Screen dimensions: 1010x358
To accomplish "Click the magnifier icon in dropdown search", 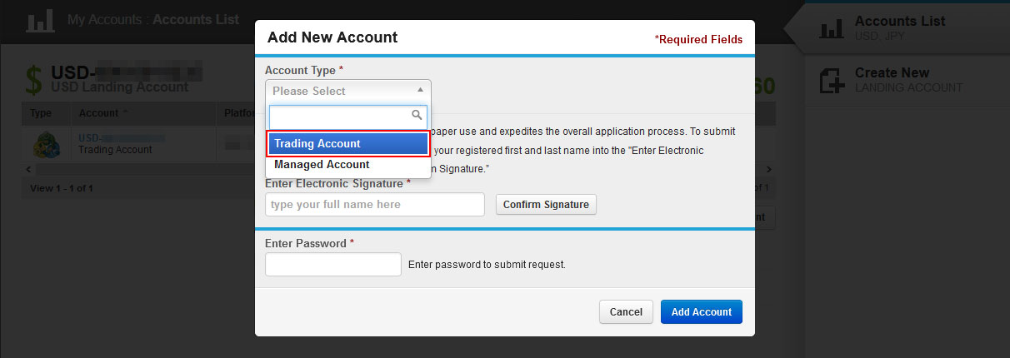I will 417,116.
